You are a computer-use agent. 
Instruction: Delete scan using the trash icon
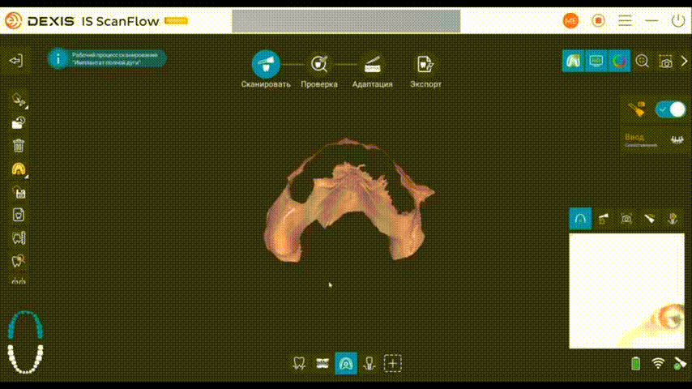[19, 146]
